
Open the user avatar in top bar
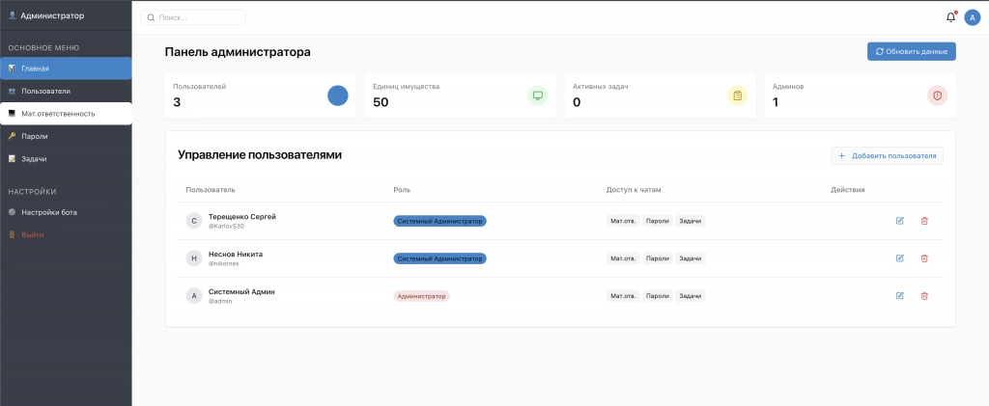(x=972, y=17)
